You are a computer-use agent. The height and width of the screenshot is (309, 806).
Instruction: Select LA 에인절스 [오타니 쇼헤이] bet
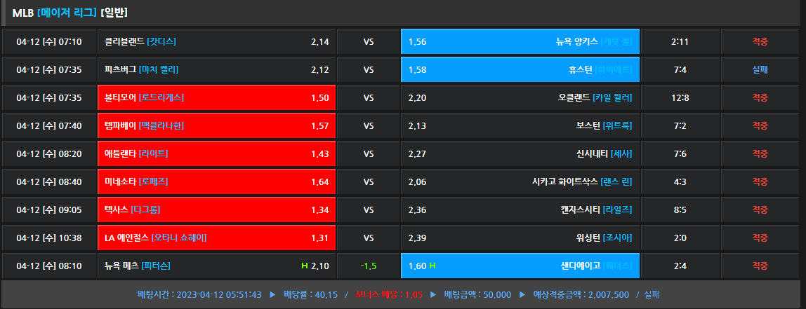[x=217, y=238]
